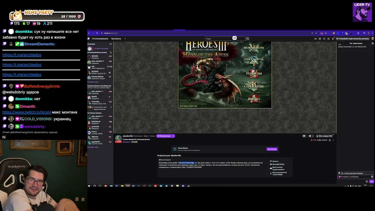Bookmark the page with the star icon
This screenshot has width=375, height=211.
(x=316, y=33)
